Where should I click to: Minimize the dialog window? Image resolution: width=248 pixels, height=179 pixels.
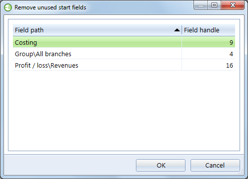(201, 5)
